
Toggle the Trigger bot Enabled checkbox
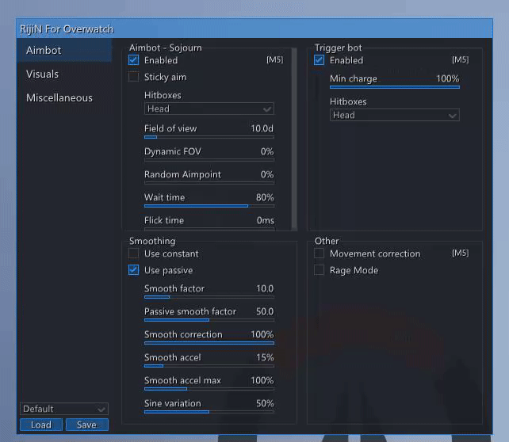[319, 60]
